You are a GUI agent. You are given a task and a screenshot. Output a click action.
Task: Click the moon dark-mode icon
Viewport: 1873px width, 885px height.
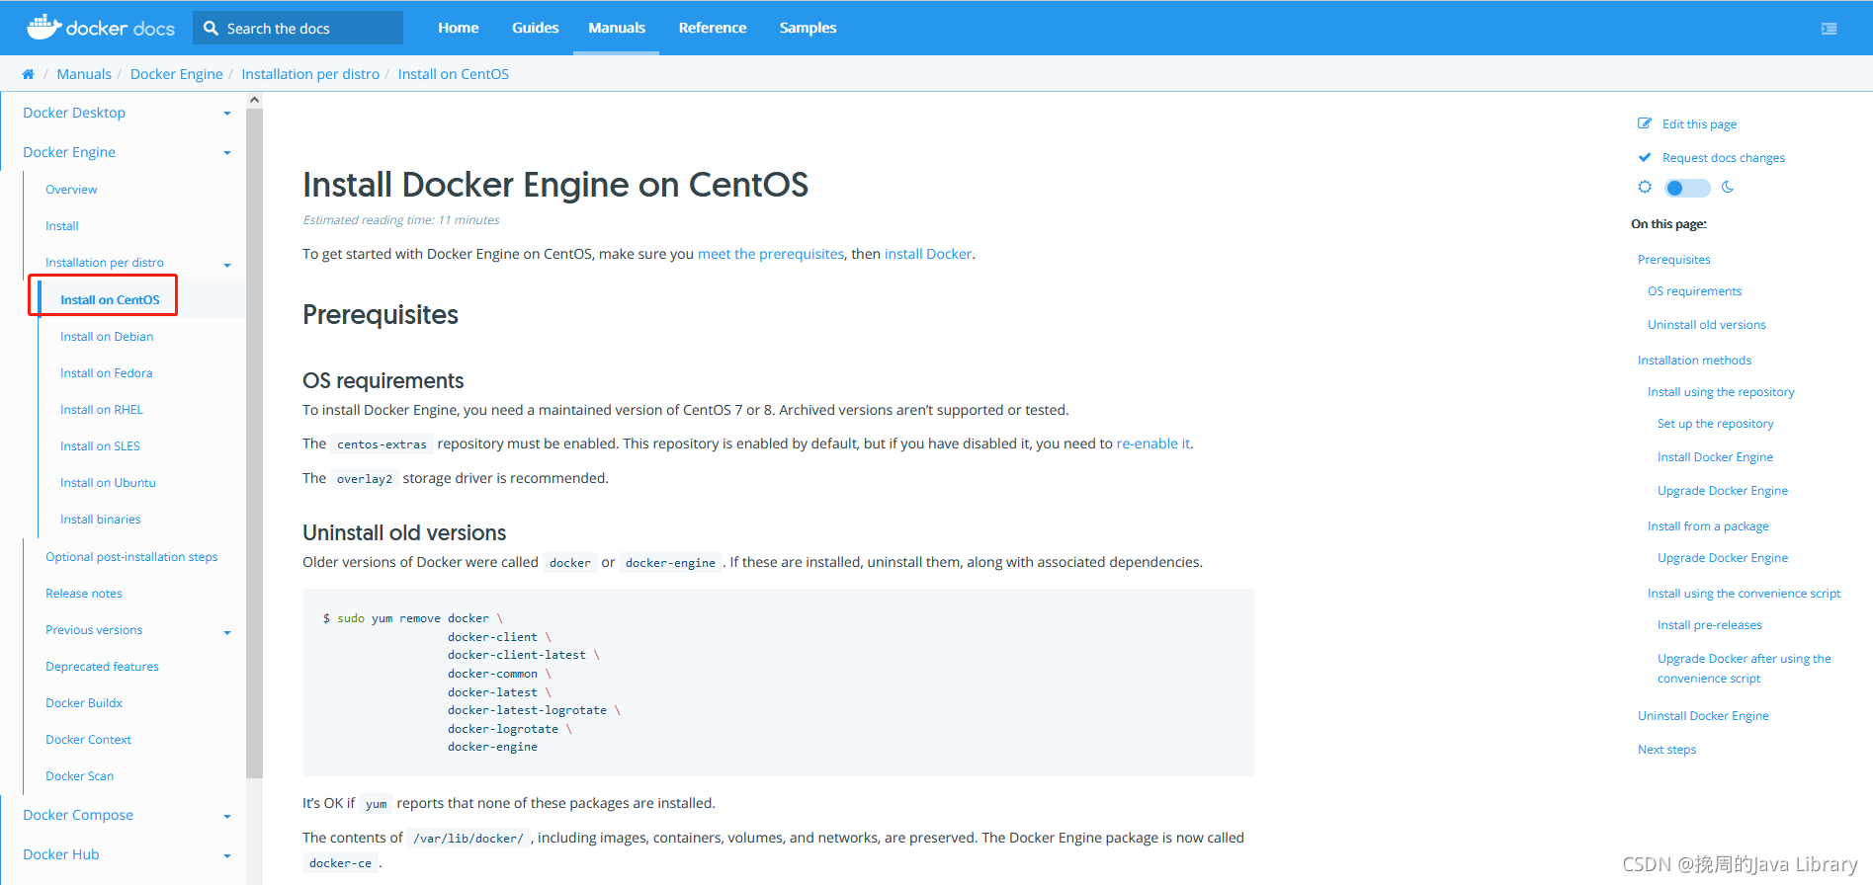(x=1728, y=187)
